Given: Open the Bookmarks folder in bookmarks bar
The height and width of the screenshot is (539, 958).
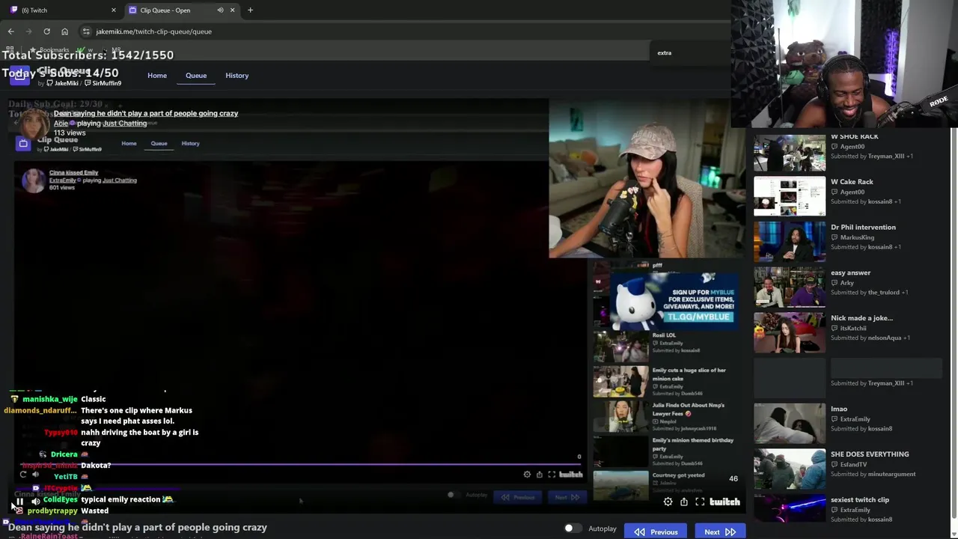Looking at the screenshot, I should pos(49,49).
